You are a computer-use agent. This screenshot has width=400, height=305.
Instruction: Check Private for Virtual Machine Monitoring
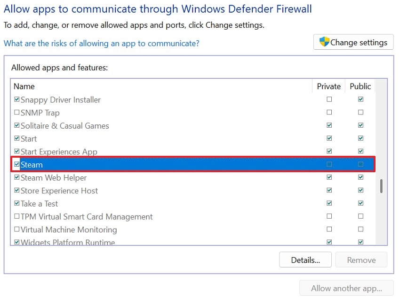[x=329, y=229]
